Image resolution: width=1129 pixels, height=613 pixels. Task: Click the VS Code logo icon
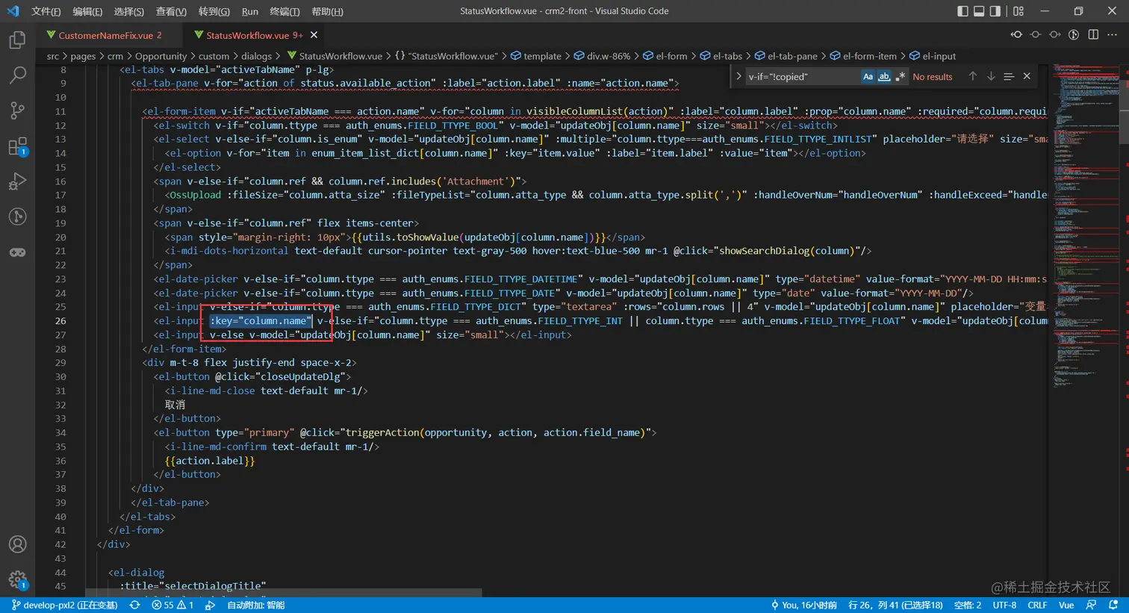coord(13,11)
